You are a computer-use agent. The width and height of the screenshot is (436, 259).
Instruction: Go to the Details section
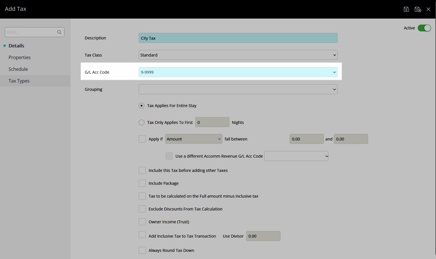click(x=16, y=46)
